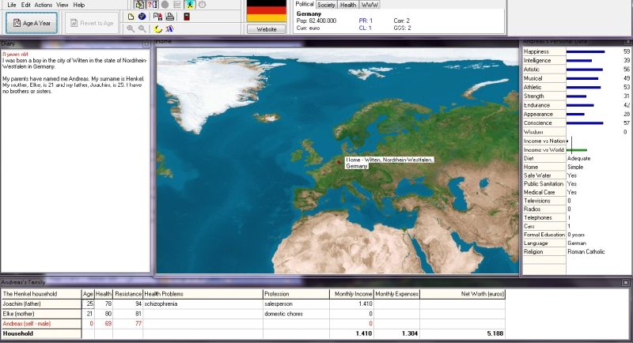Click the yellow crescent icon
Image resolution: width=633 pixels, height=343 pixels.
tap(158, 29)
